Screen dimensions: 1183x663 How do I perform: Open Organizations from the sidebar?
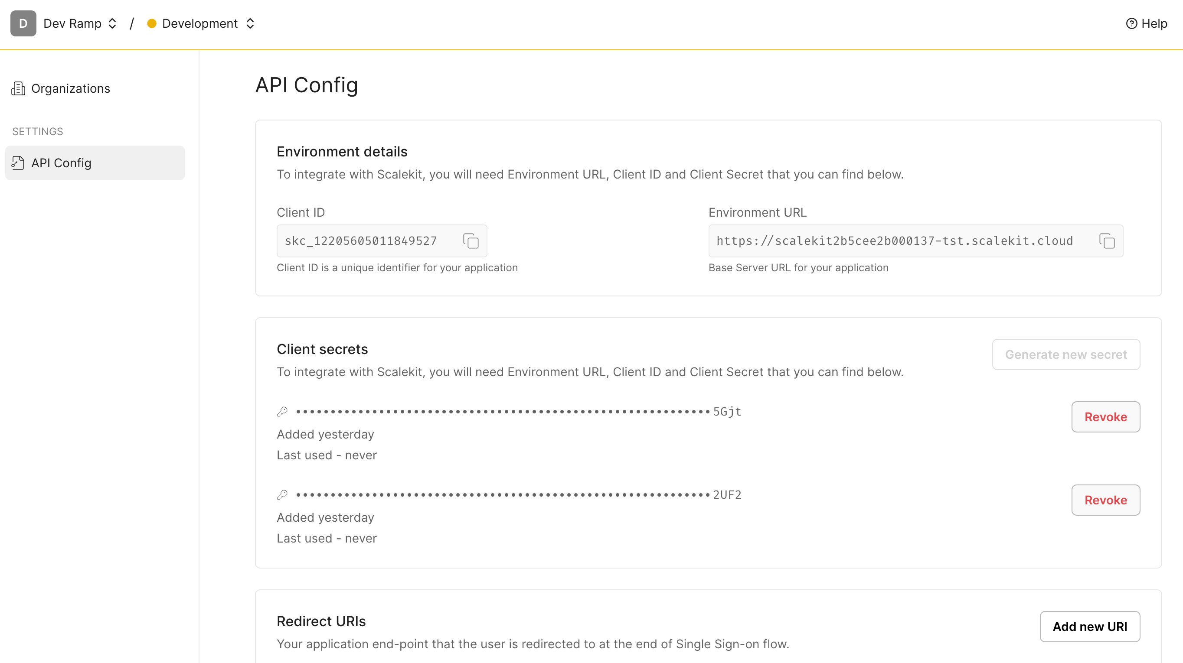pos(71,88)
